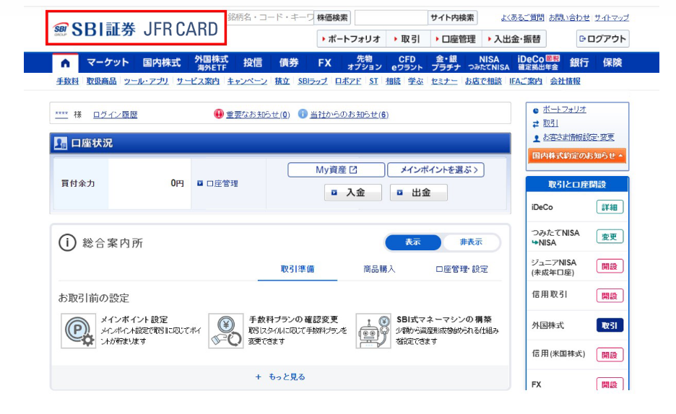Open the お客さま情報設定・変更 link
676x414 pixels.
tap(578, 137)
